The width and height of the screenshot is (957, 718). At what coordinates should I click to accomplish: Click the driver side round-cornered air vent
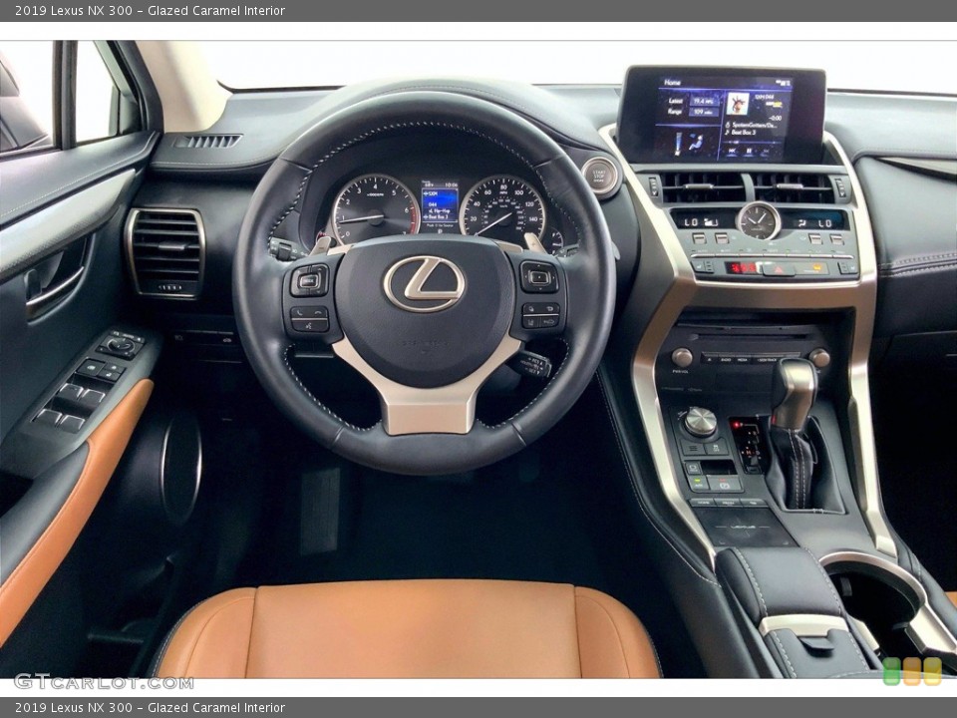click(x=164, y=252)
